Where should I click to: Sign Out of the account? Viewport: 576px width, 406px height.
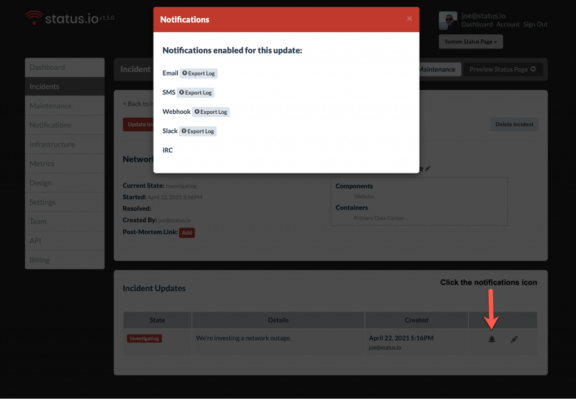535,24
